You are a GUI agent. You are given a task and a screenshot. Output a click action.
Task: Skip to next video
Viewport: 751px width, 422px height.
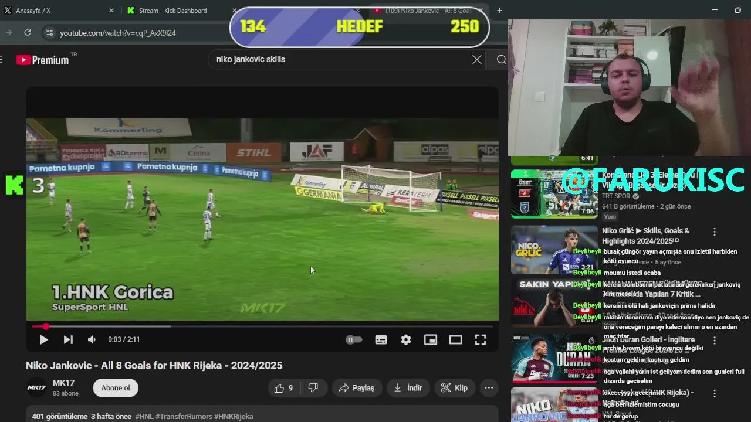point(68,339)
